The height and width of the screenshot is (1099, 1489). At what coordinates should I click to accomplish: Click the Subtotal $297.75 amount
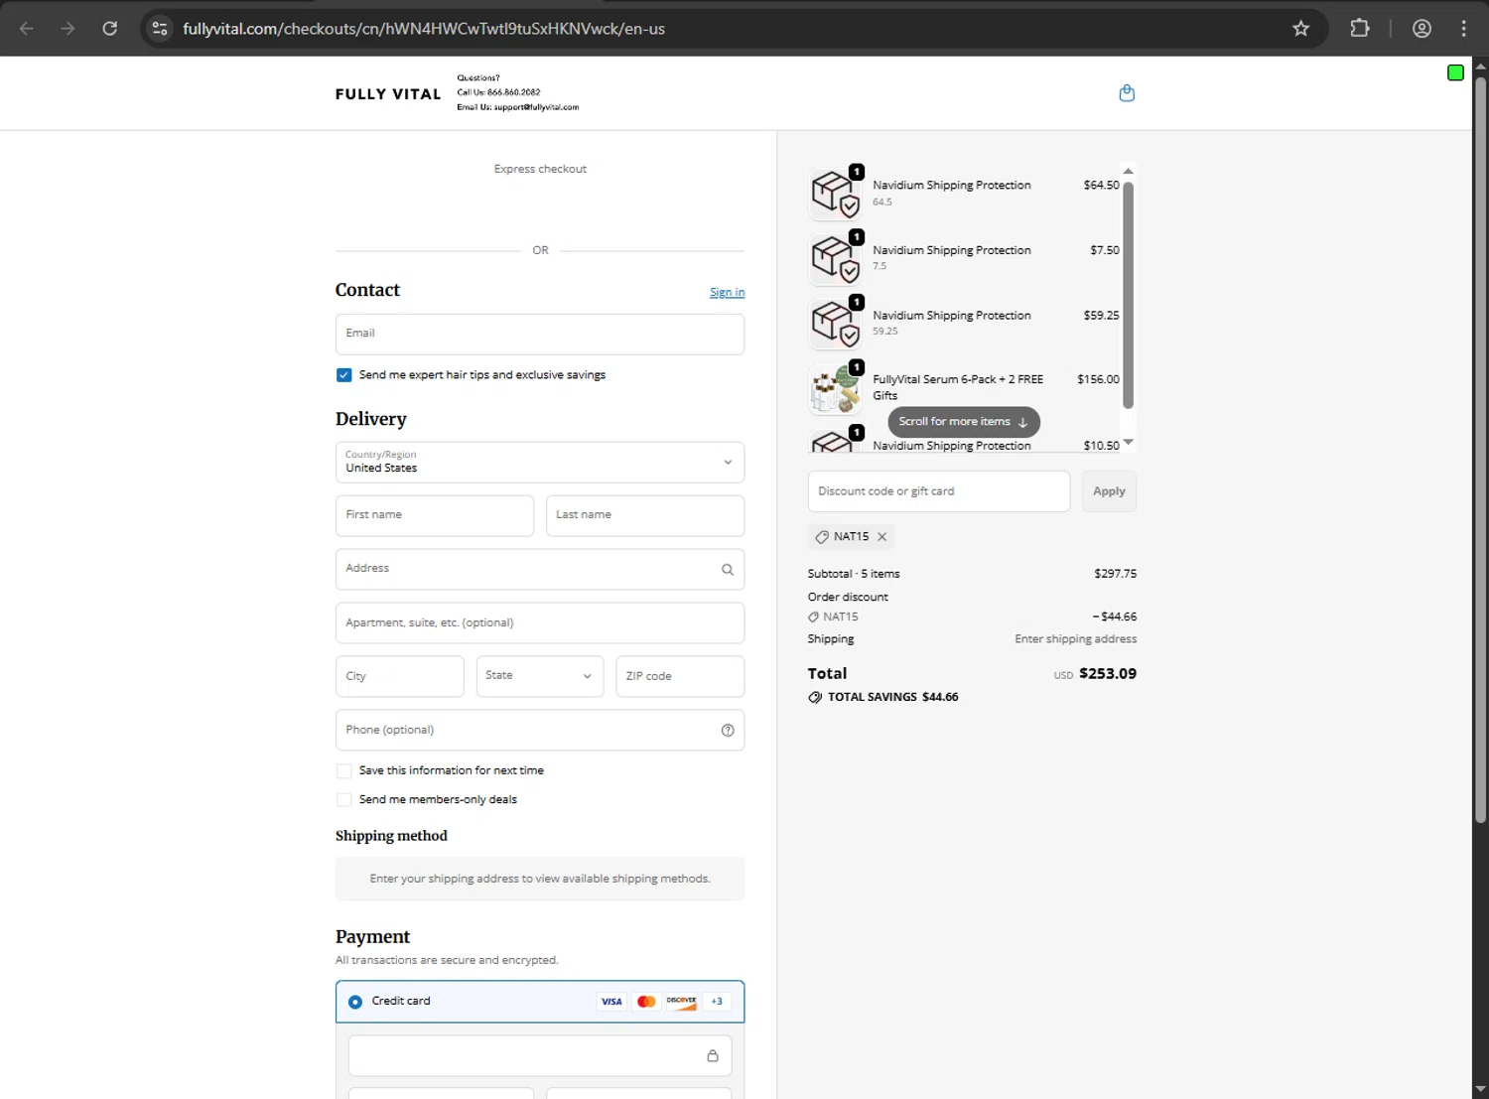(x=1116, y=574)
